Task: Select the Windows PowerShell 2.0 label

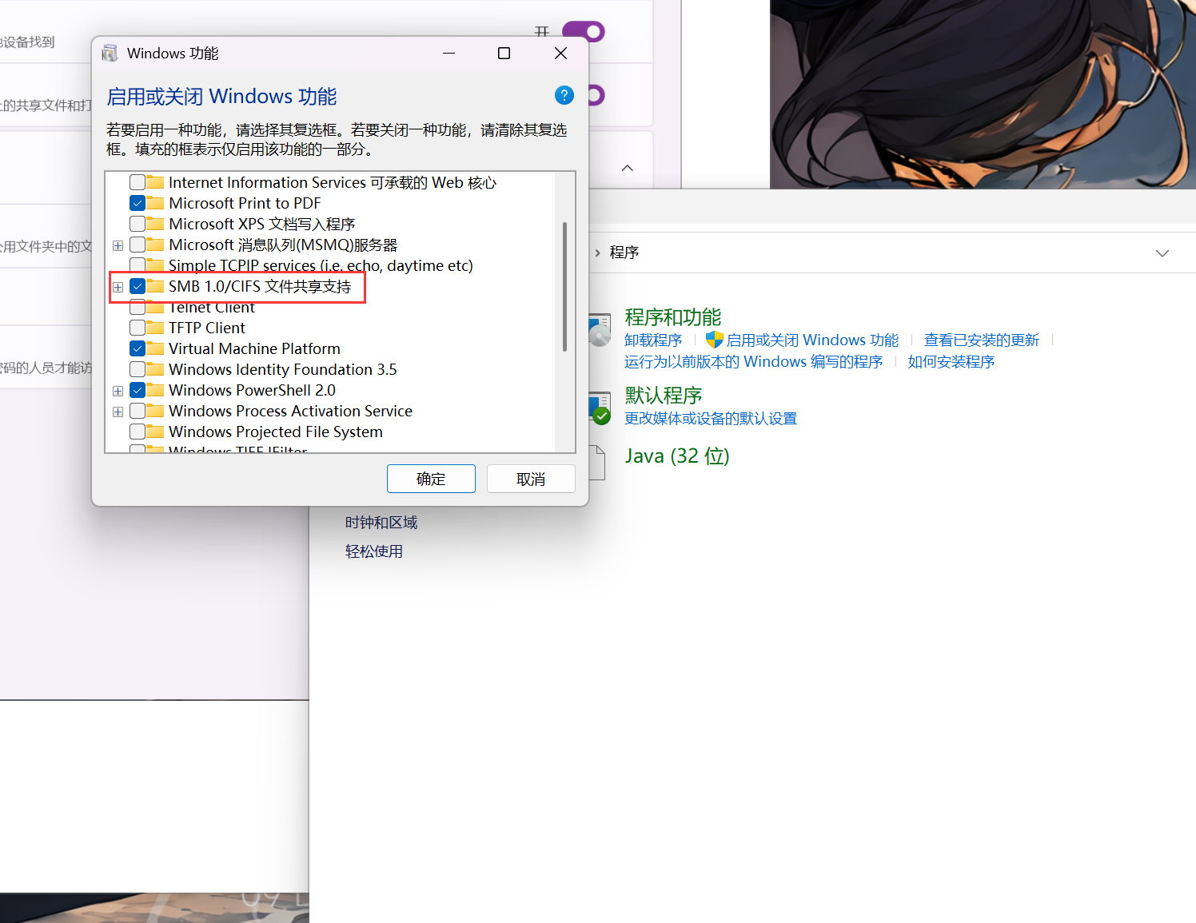Action: click(x=252, y=390)
